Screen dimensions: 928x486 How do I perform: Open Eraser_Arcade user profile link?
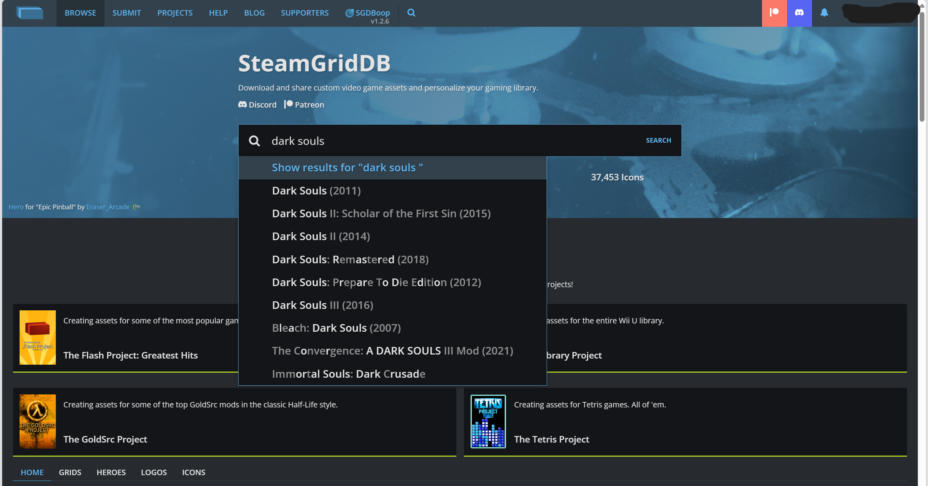click(108, 207)
